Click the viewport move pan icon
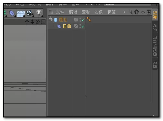The height and width of the screenshot is (121, 163). coord(27,22)
